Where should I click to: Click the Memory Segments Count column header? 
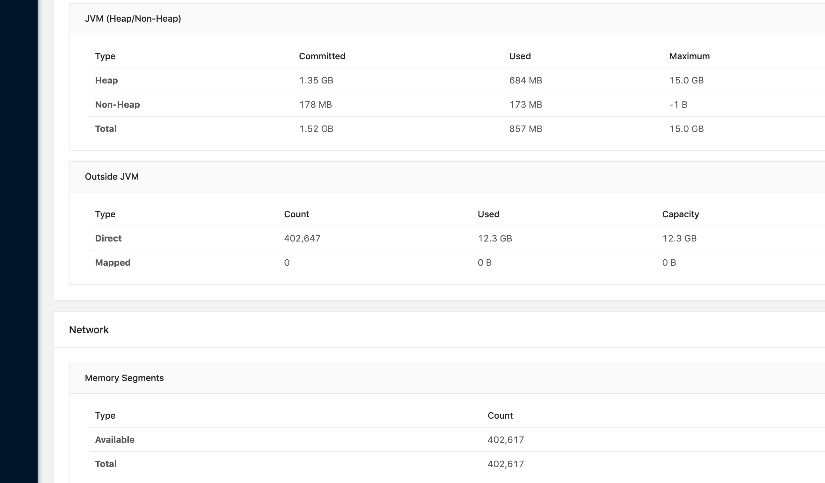[500, 415]
